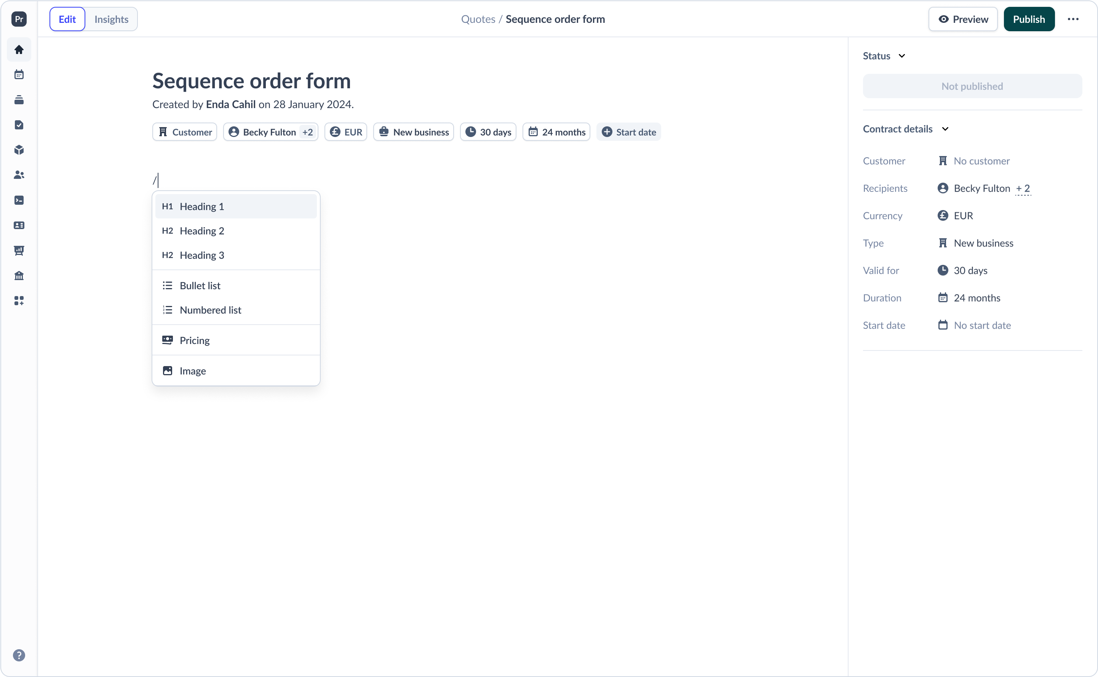This screenshot has height=677, width=1098.
Task: Click the people icon in sidebar
Action: (x=19, y=175)
